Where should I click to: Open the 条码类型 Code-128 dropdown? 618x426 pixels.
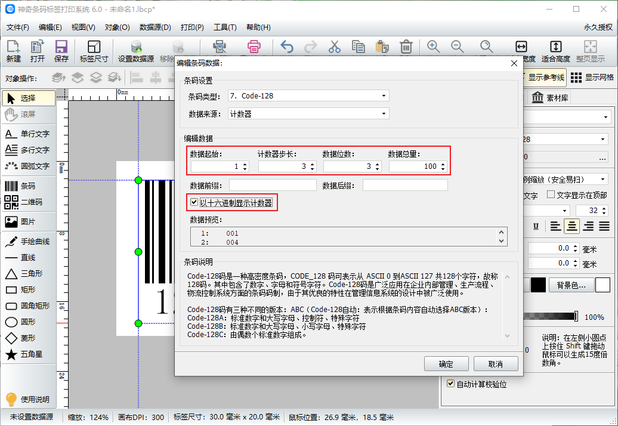pyautogui.click(x=308, y=96)
